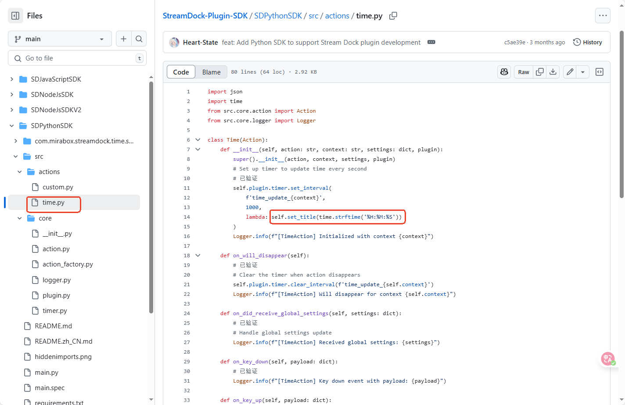Focus the Go to file input

[77, 58]
